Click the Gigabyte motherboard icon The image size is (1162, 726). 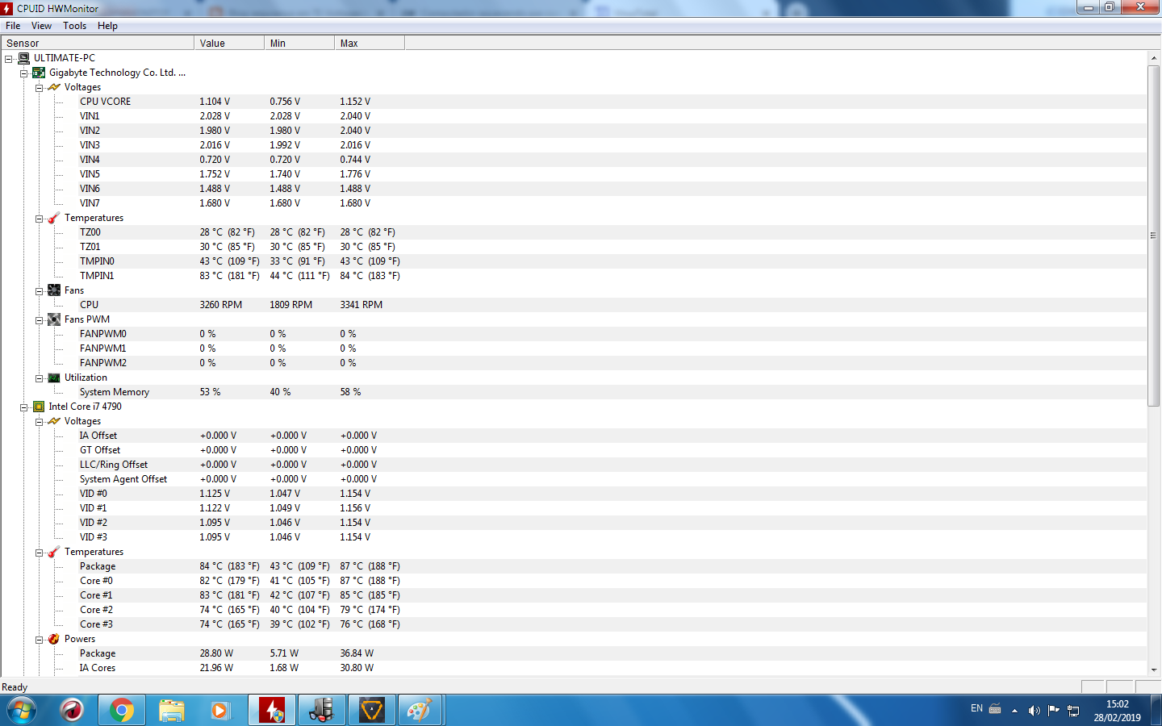[39, 73]
